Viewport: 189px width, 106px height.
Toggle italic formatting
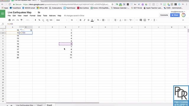(x=84, y=20)
